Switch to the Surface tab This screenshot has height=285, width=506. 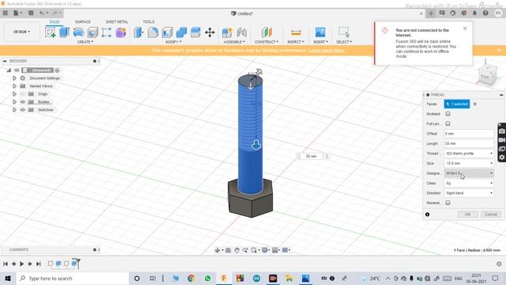click(x=82, y=21)
